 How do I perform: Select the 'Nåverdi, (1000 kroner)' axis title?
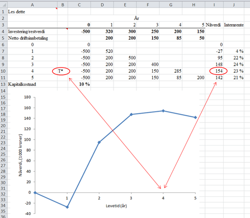[20, 155]
